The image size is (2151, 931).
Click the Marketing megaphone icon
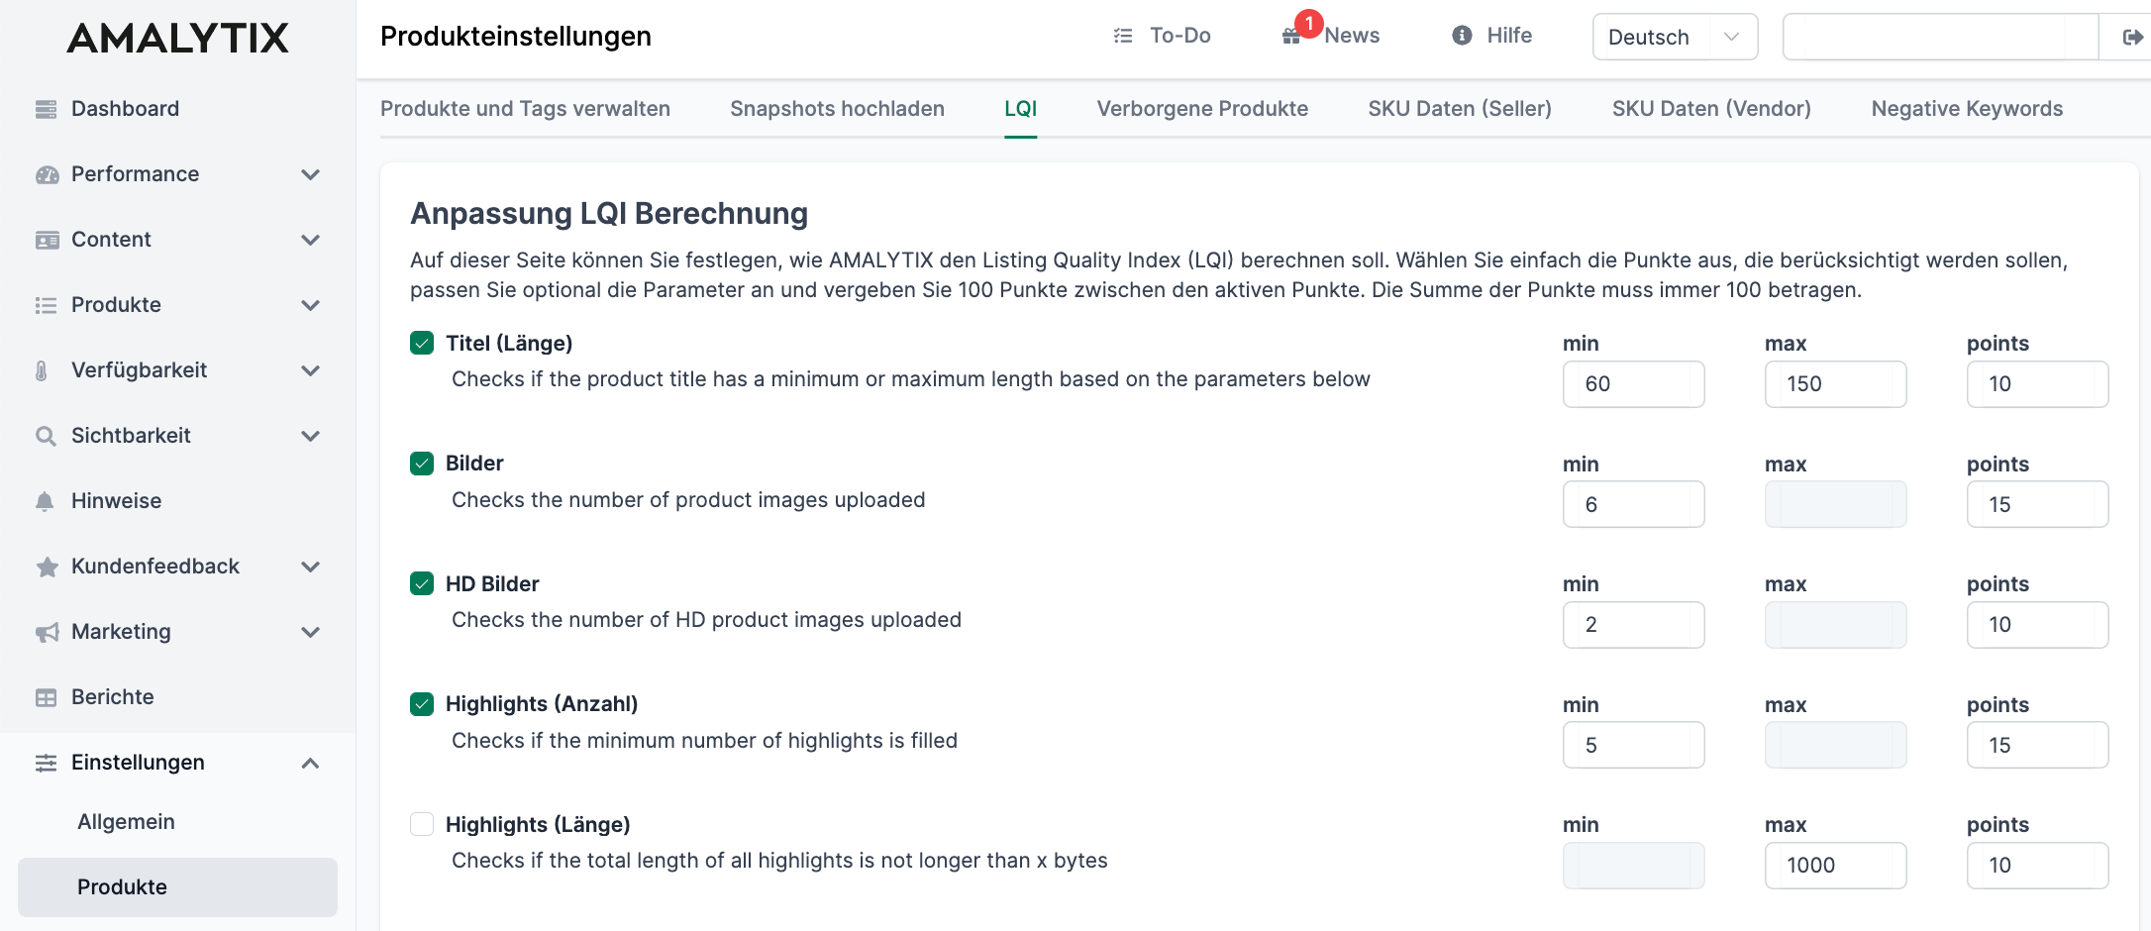click(x=46, y=632)
